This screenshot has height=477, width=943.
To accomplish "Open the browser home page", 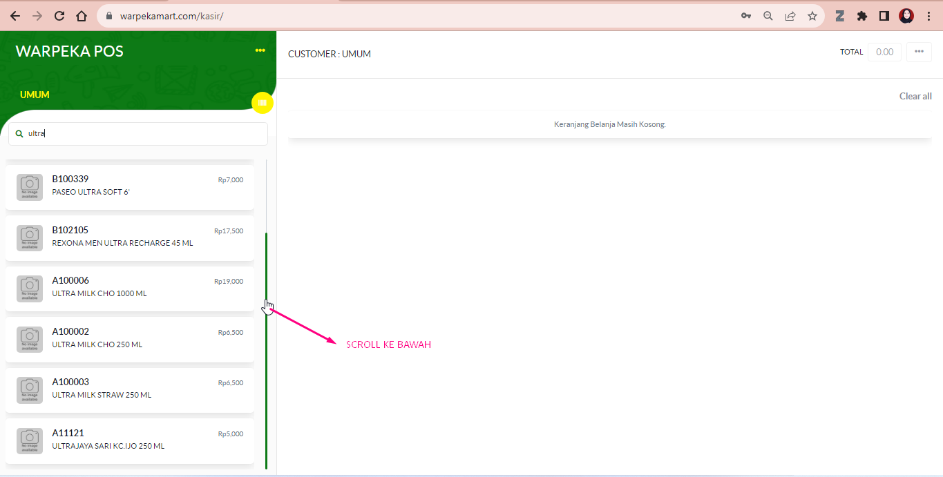I will pos(82,16).
